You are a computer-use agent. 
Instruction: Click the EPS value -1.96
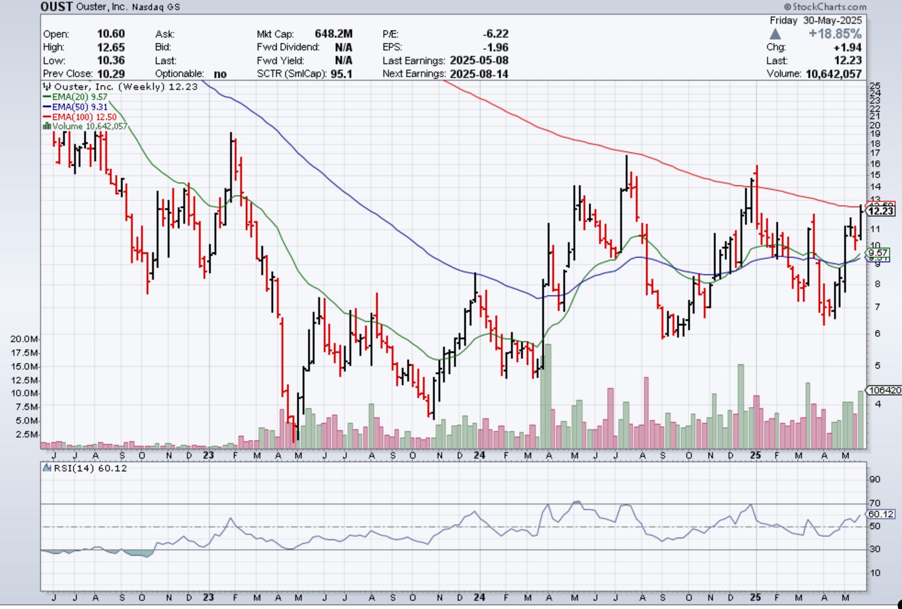(x=496, y=47)
